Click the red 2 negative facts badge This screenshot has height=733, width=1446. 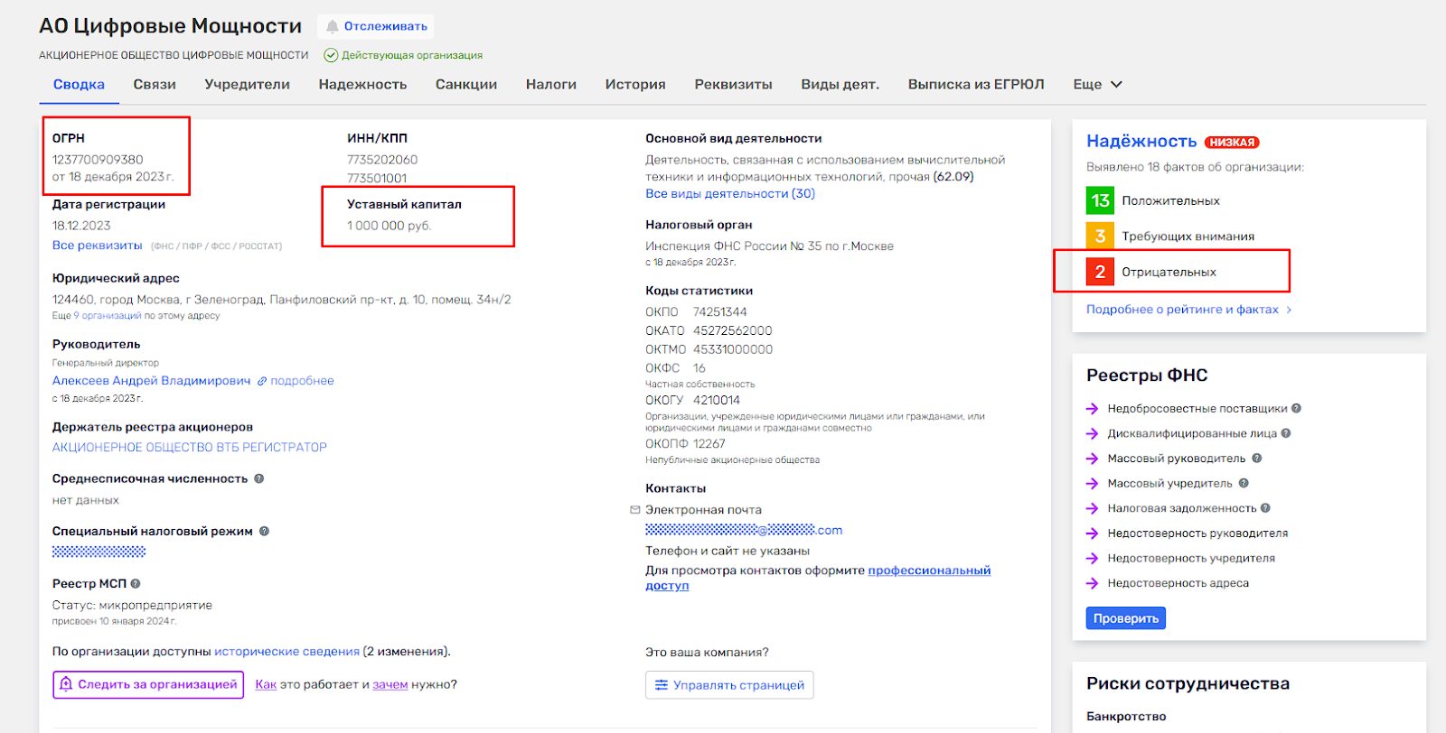click(1100, 272)
